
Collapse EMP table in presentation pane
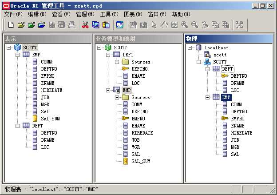[x=17, y=55]
